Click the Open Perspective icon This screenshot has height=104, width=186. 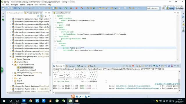tap(163, 8)
